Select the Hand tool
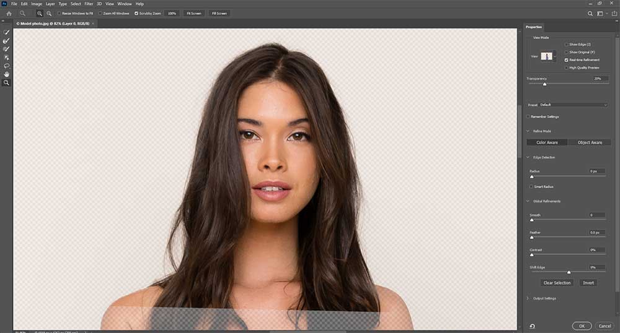 pyautogui.click(x=6, y=74)
